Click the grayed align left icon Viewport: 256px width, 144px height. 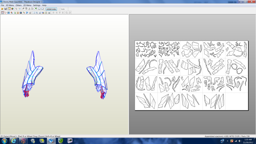pyautogui.click(x=53, y=12)
